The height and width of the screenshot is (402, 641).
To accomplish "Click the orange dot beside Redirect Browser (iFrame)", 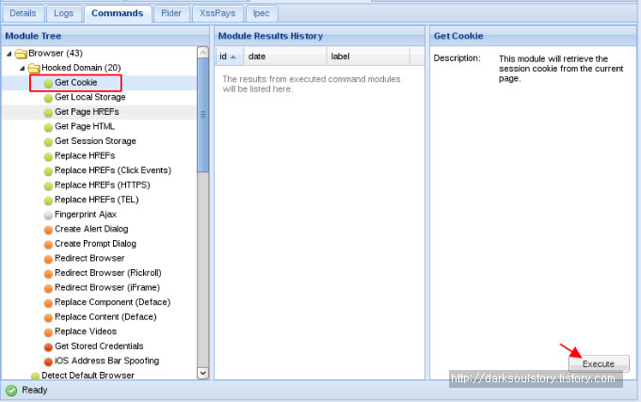I will click(x=48, y=288).
